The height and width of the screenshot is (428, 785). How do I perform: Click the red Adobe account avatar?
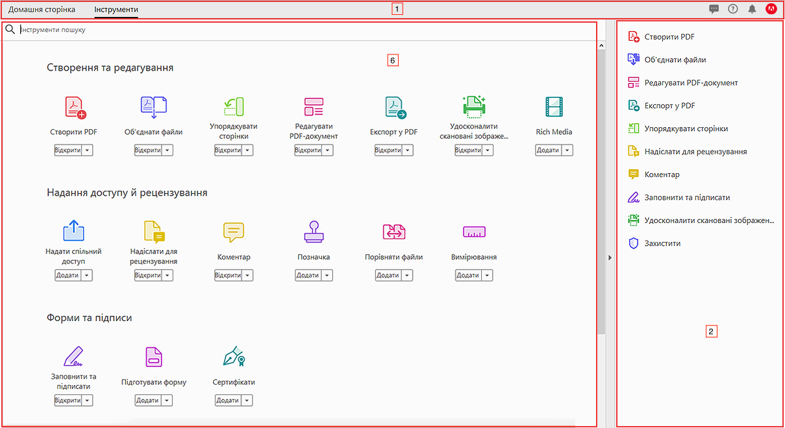pos(771,9)
